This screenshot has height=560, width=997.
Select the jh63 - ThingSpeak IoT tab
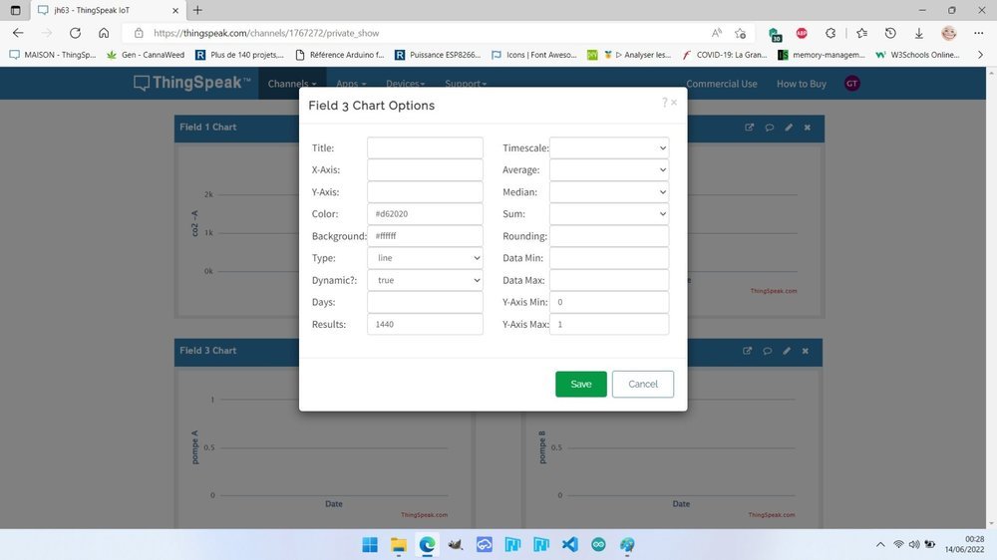[x=108, y=10]
